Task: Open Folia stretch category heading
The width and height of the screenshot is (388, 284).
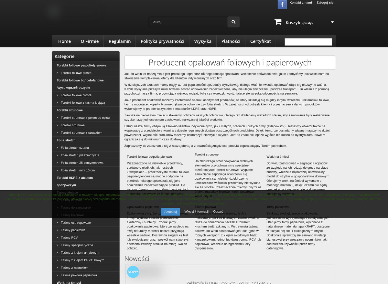Action: pyautogui.click(x=66, y=140)
